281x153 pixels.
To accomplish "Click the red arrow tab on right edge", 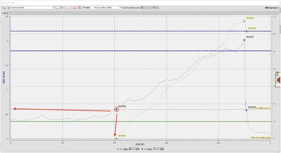I will click(x=278, y=80).
